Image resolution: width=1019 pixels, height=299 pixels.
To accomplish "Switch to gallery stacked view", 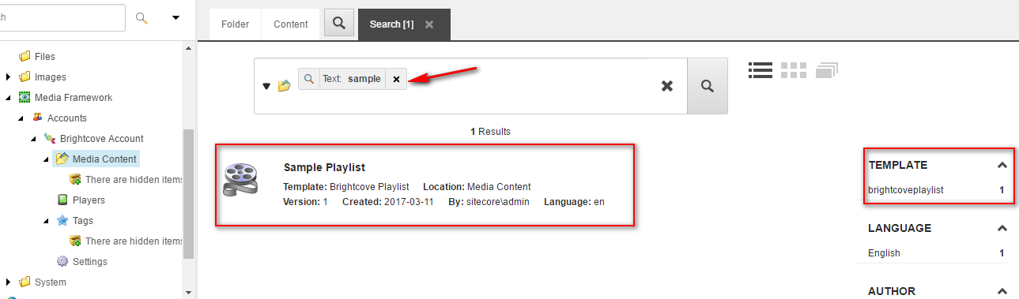I will tap(826, 70).
